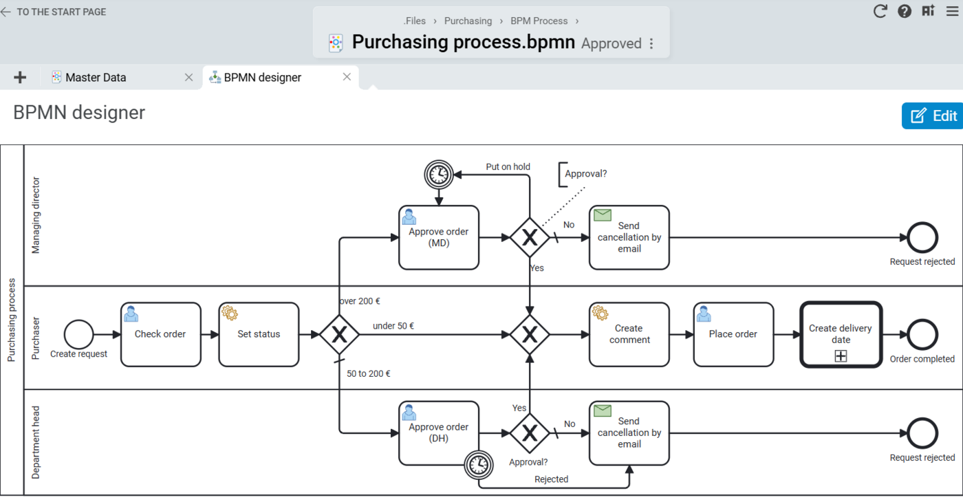Select Send cancellation task in Managing director lane

tap(629, 237)
